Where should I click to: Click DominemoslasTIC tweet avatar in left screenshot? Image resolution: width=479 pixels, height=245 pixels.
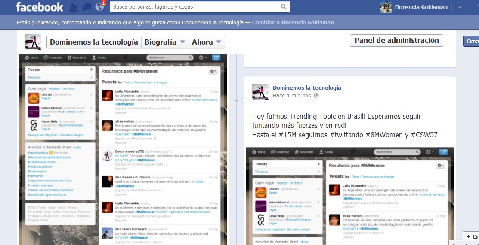click(107, 156)
